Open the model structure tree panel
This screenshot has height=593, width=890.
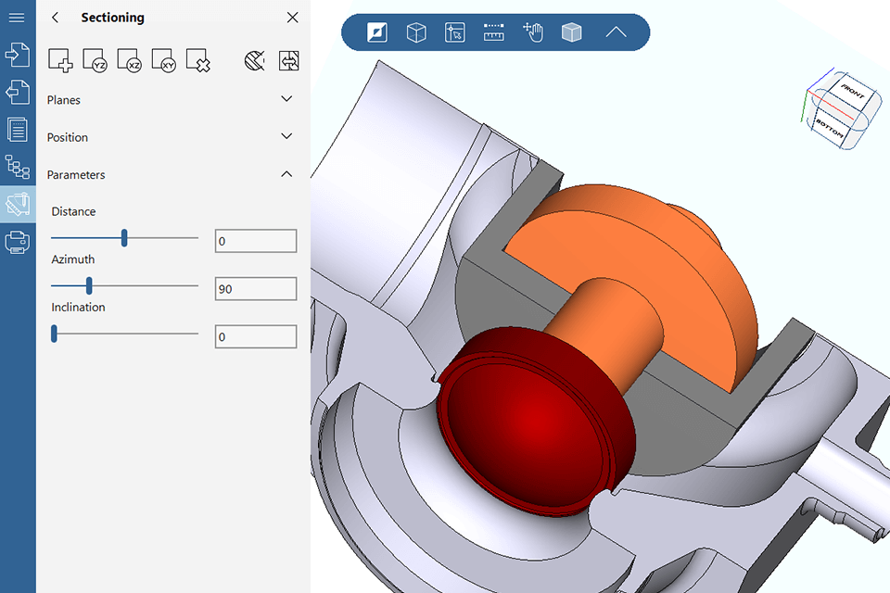click(x=17, y=167)
